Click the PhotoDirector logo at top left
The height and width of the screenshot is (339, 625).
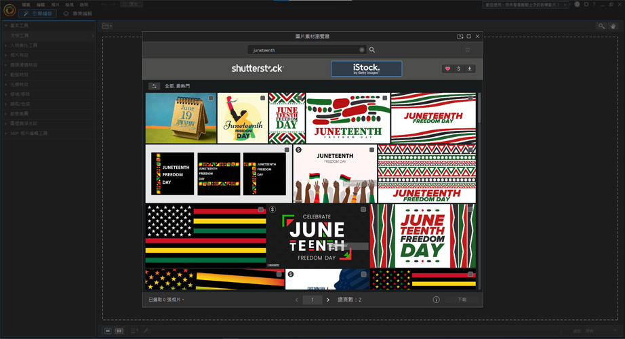[x=9, y=10]
